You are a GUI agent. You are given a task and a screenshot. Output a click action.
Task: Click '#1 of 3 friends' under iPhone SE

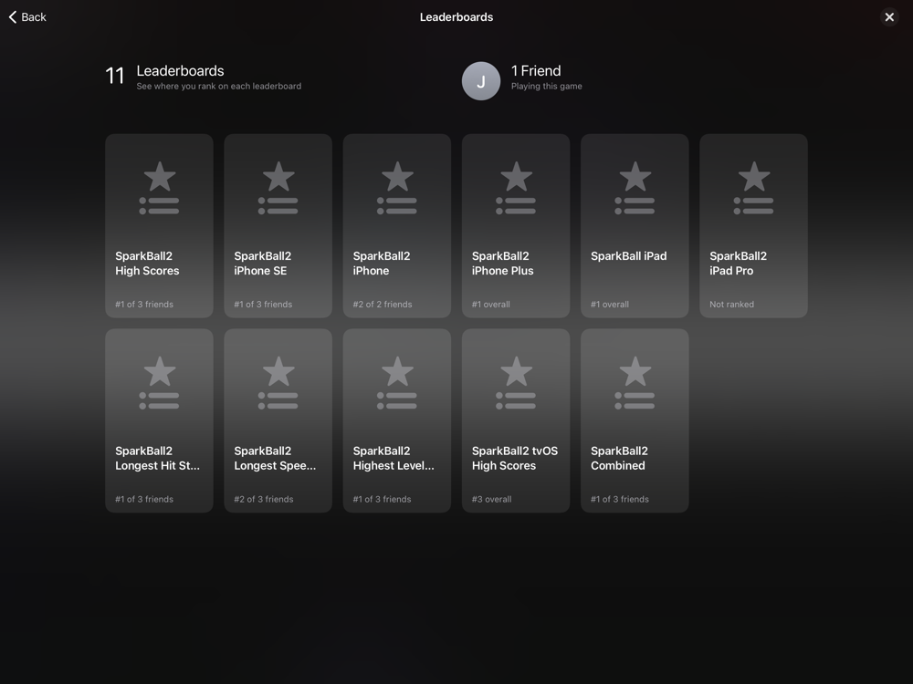click(x=263, y=305)
